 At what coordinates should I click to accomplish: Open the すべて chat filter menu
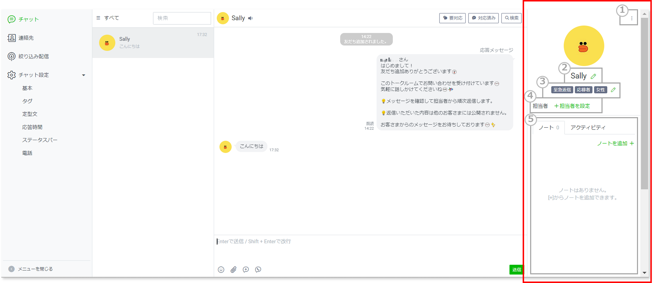pos(108,18)
